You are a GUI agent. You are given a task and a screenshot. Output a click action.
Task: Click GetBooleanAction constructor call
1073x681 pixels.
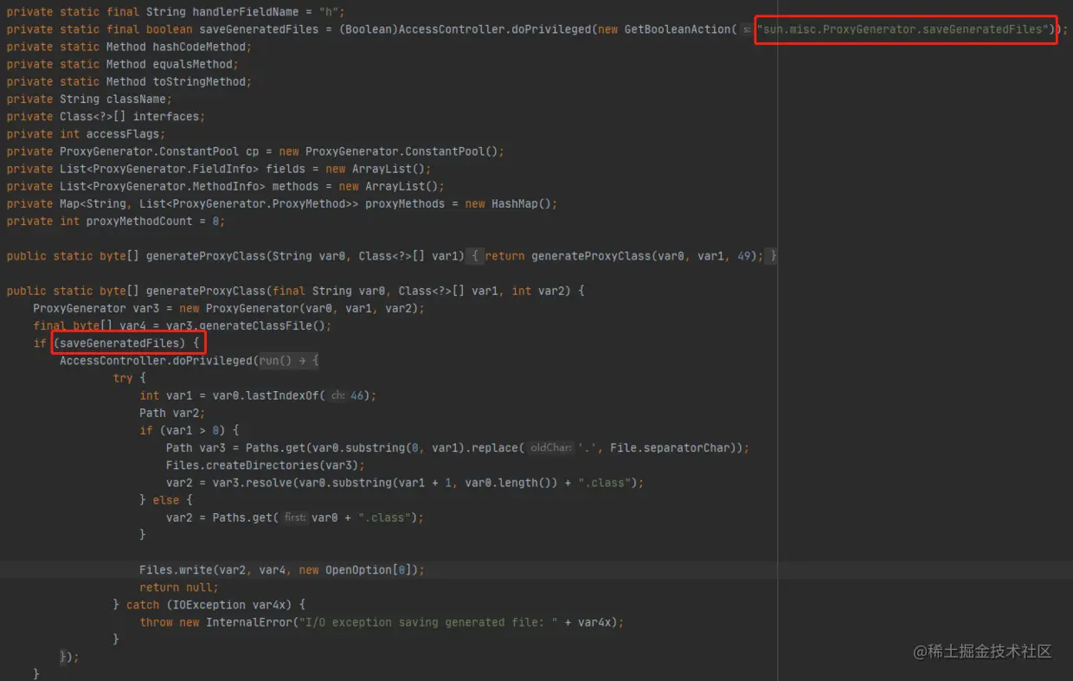pos(678,29)
